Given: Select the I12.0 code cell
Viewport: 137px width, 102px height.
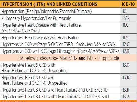Looking at the screenshot, I should [x=129, y=44].
